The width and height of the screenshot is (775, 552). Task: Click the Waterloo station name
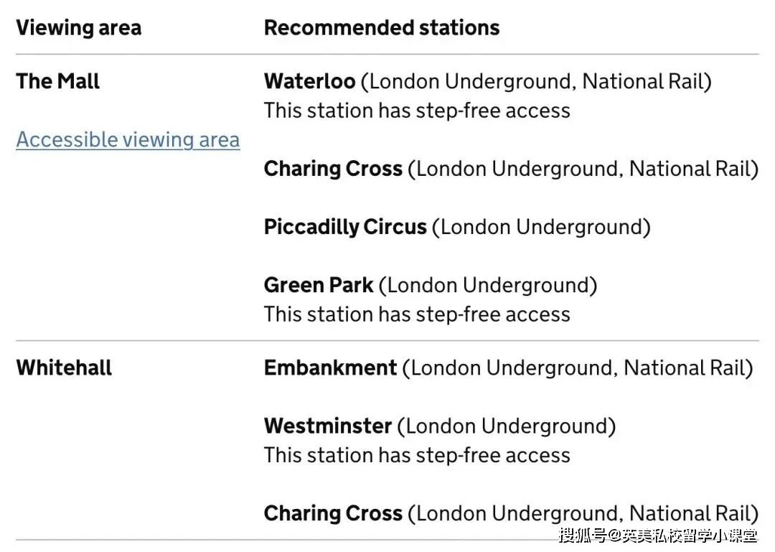(x=309, y=81)
